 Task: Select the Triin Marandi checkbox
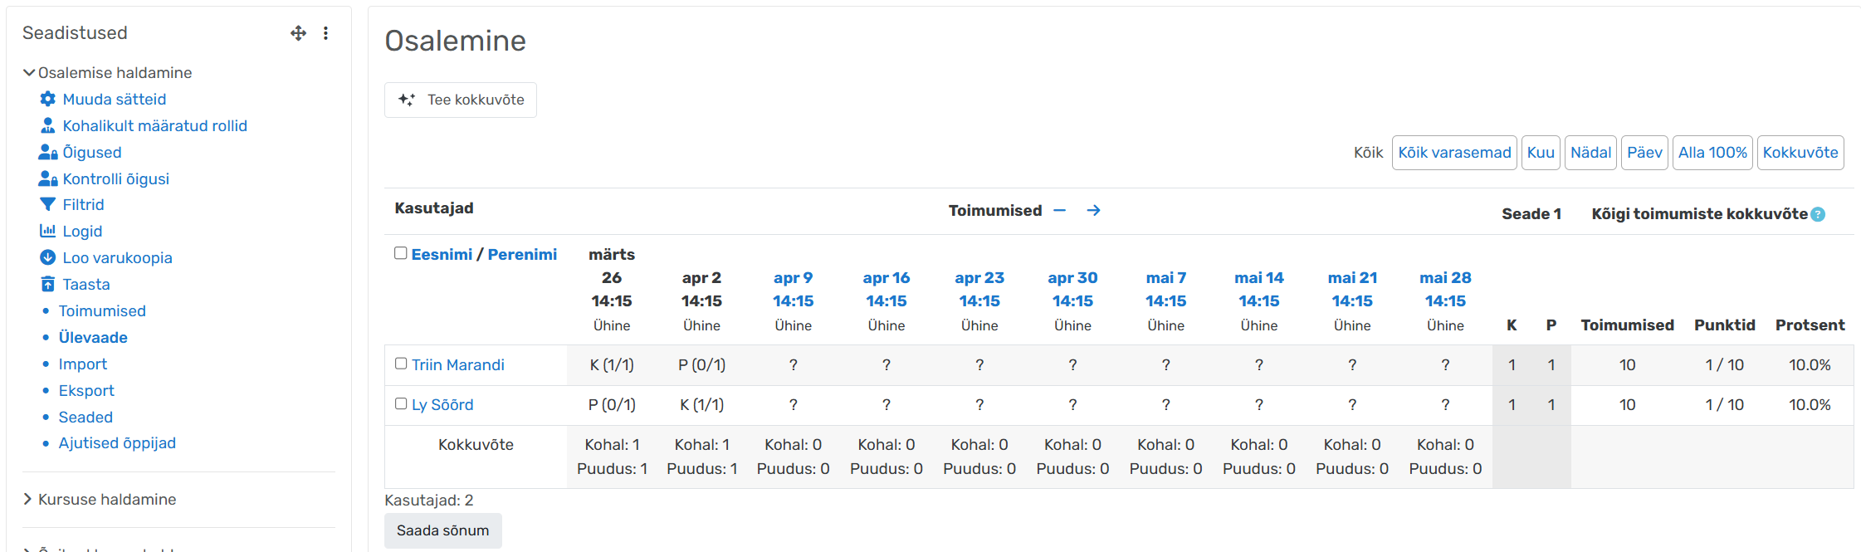click(x=401, y=364)
